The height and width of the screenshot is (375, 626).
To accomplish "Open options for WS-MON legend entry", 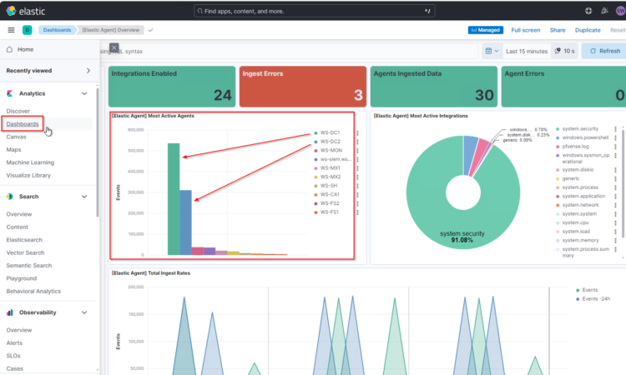I will (x=358, y=151).
